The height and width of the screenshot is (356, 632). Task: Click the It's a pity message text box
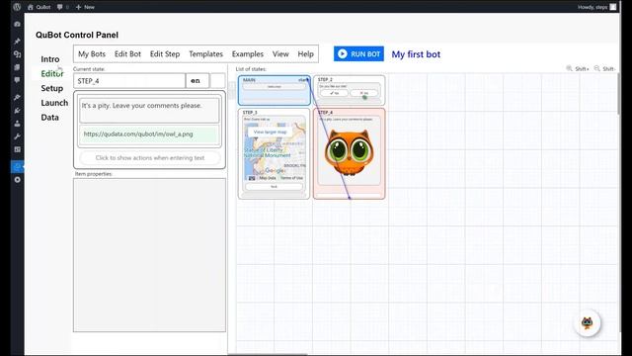pos(149,110)
